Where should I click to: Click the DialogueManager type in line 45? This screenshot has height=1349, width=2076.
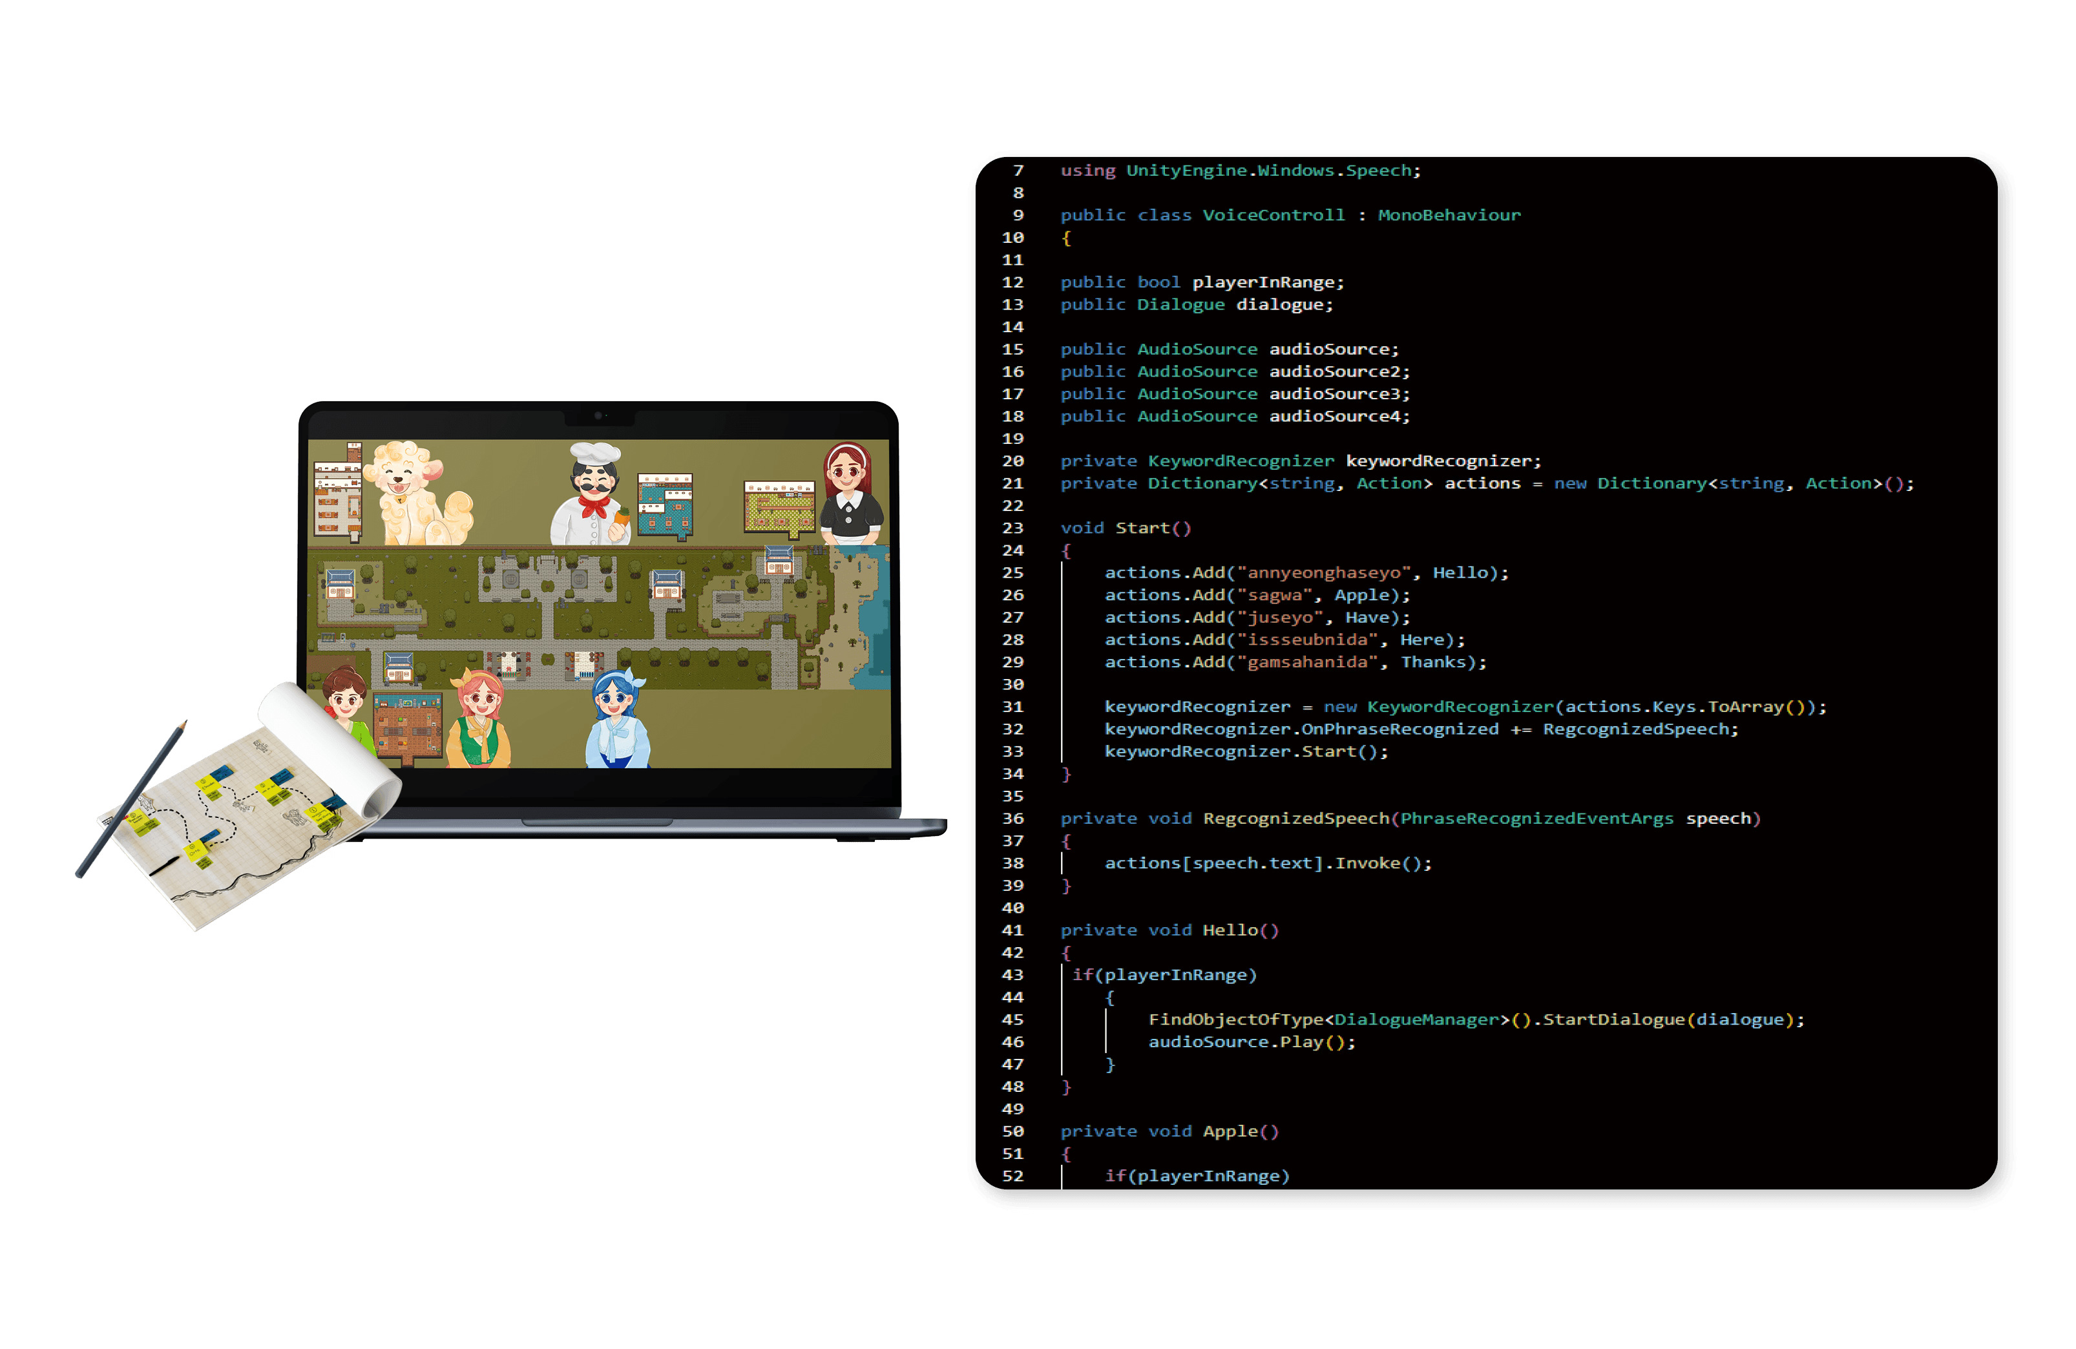click(x=1418, y=1020)
